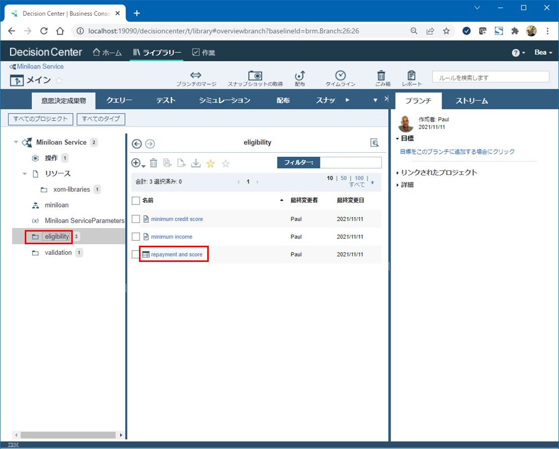Open the repayment and score decision table
This screenshot has width=559, height=449.
coord(176,254)
